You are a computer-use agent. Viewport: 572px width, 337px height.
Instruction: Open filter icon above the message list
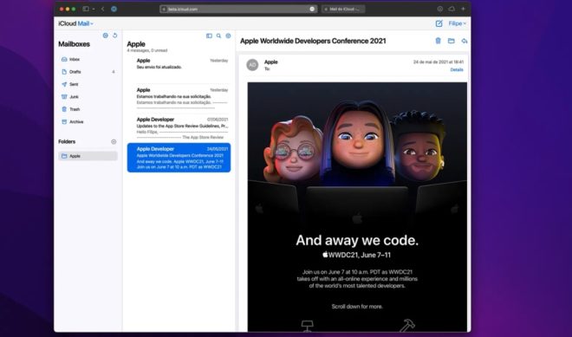pos(228,36)
